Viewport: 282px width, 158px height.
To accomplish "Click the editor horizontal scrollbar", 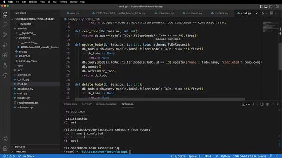I will click(x=160, y=99).
